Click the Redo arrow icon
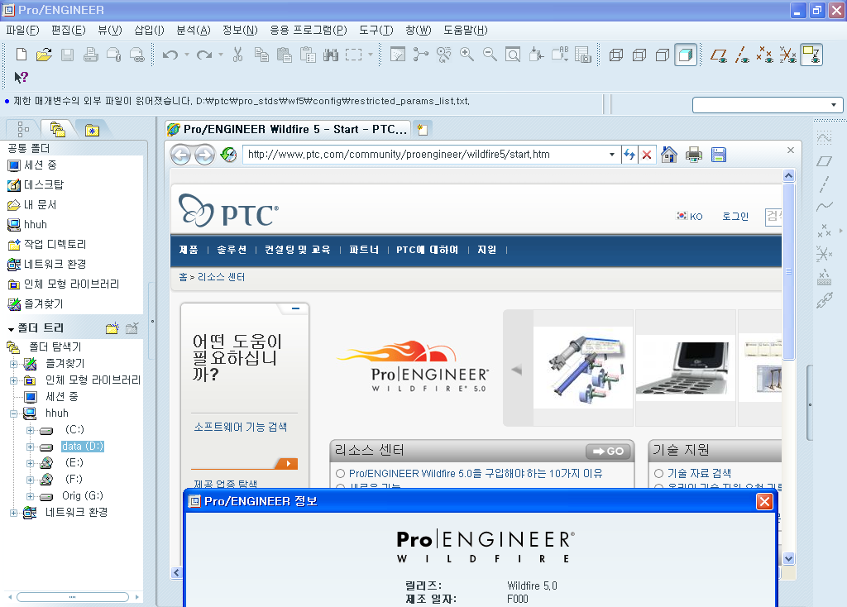This screenshot has height=607, width=847. (204, 55)
